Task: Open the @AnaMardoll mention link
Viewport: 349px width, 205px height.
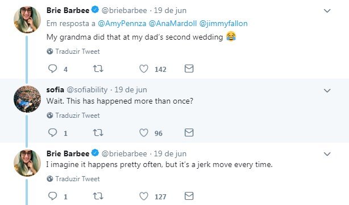Action: [173, 24]
